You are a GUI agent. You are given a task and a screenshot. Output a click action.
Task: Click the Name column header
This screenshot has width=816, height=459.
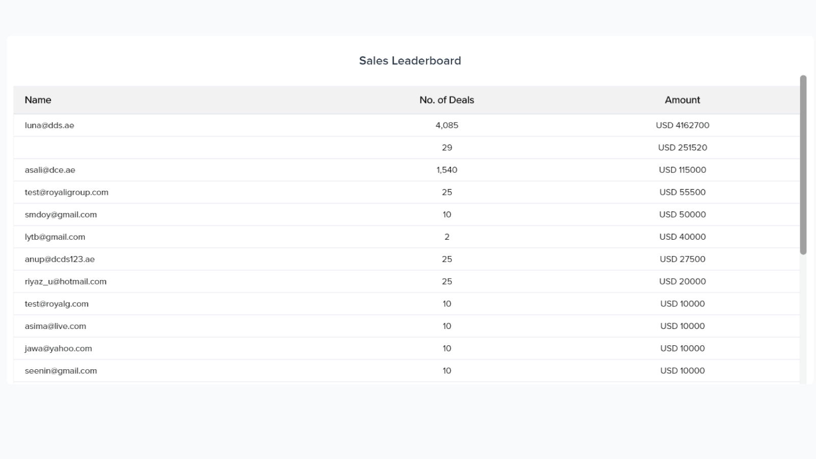tap(38, 100)
